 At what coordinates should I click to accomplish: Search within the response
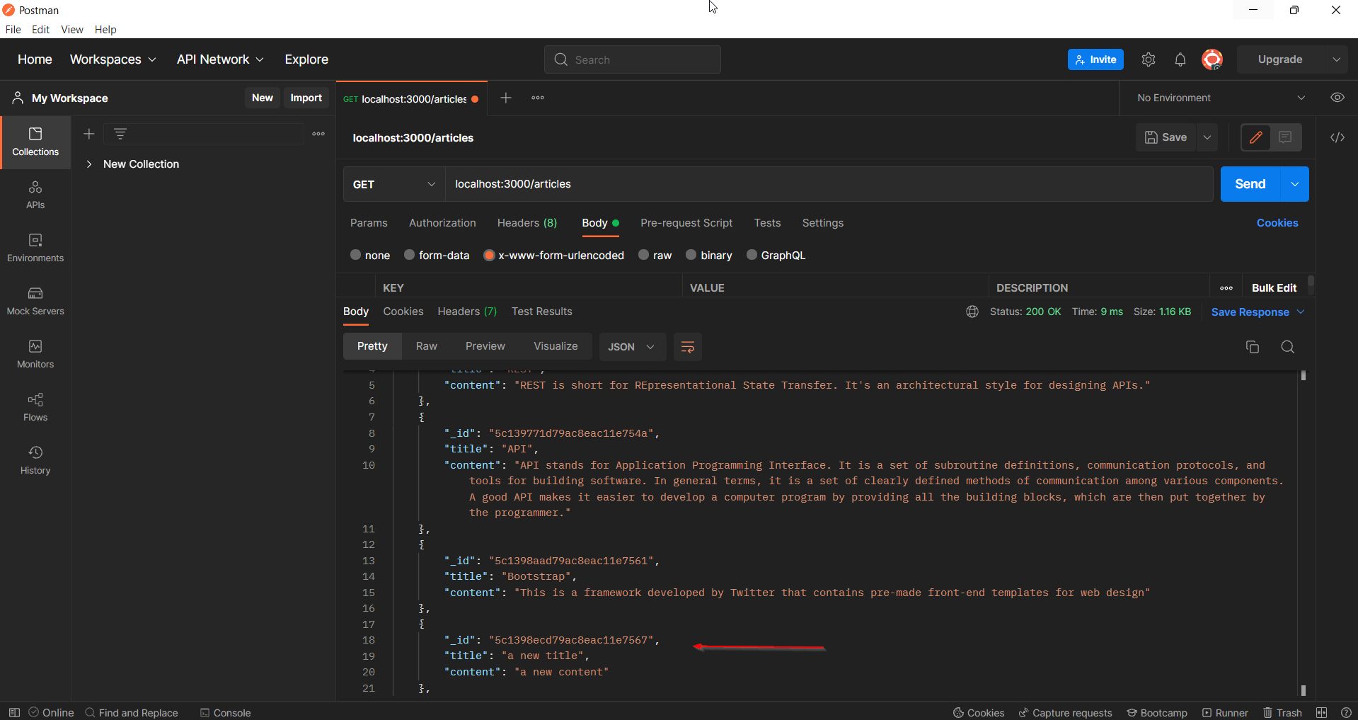click(x=1287, y=347)
